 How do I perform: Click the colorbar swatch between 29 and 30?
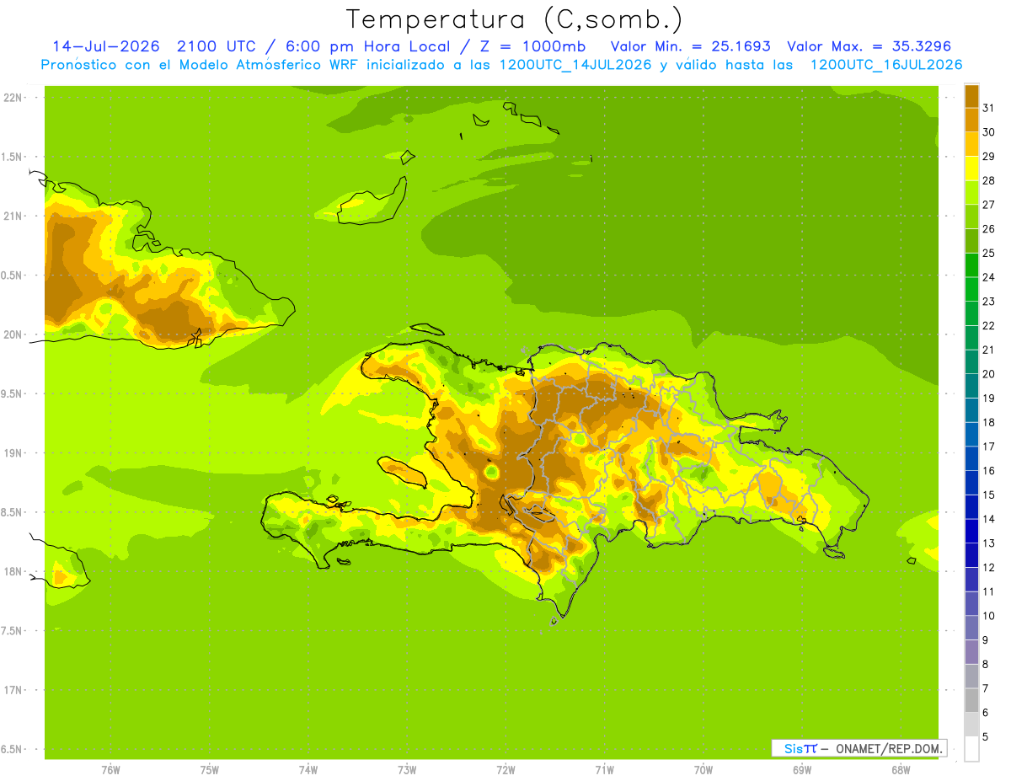click(971, 144)
